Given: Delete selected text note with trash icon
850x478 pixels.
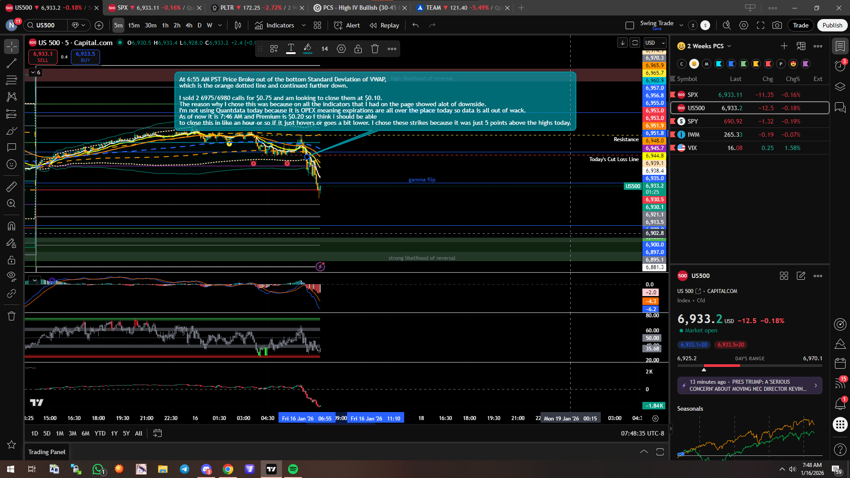Looking at the screenshot, I should (375, 49).
